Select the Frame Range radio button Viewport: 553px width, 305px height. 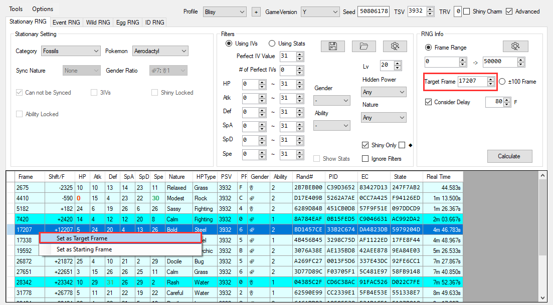tap(428, 47)
